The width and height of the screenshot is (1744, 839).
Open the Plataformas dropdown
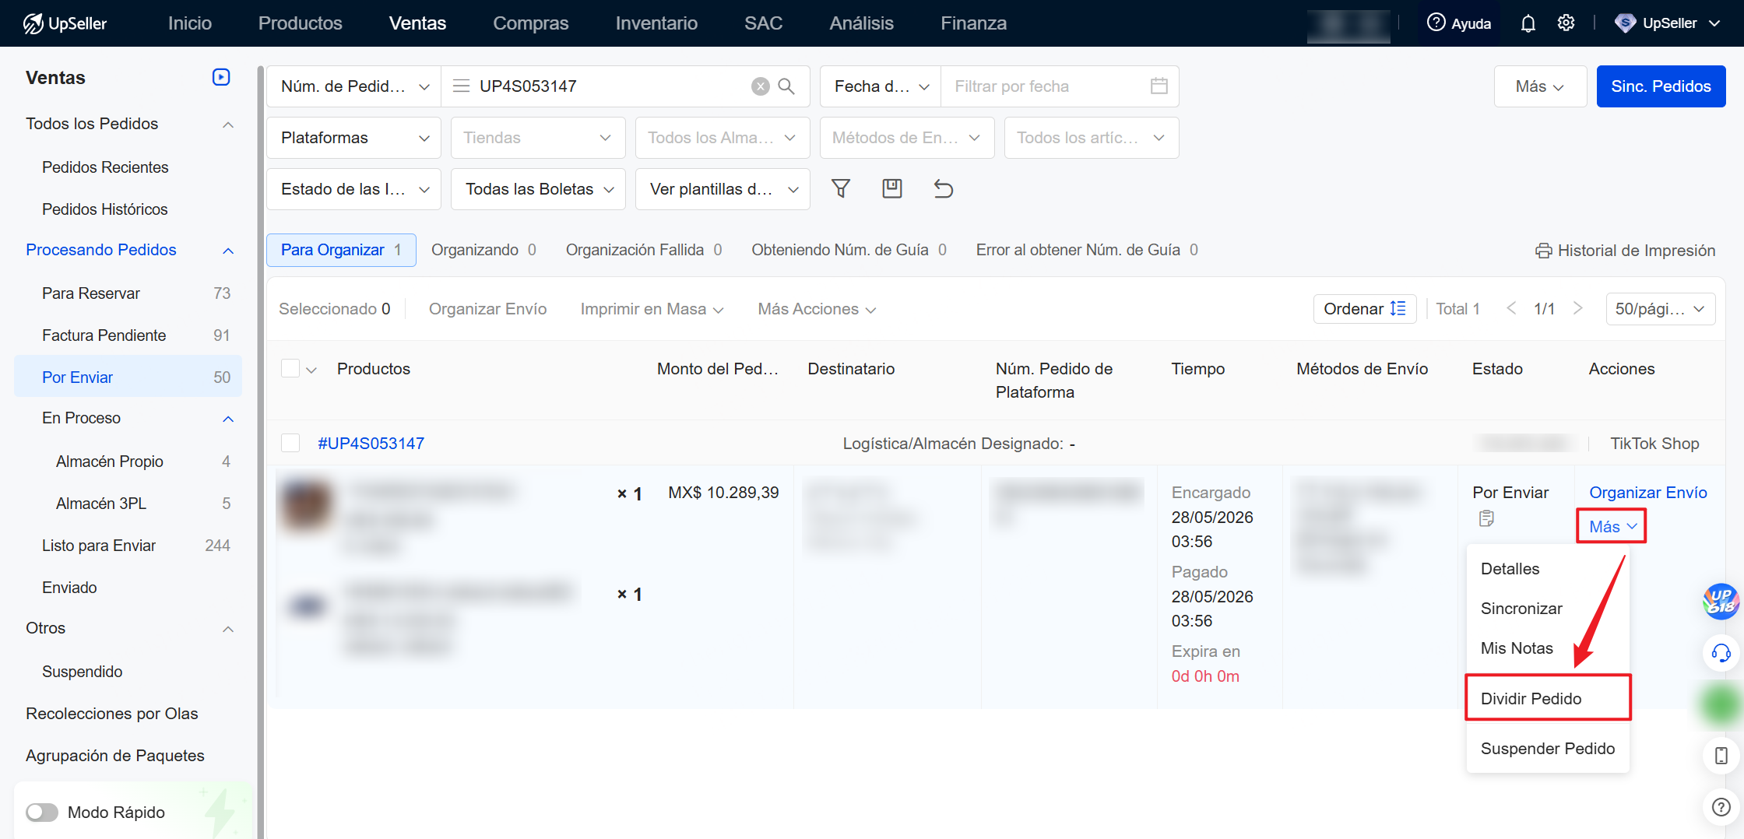pyautogui.click(x=354, y=138)
